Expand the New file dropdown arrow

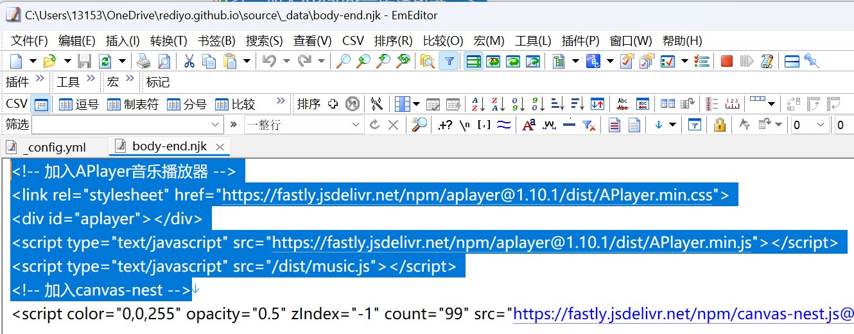tap(32, 61)
